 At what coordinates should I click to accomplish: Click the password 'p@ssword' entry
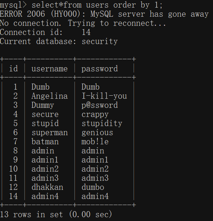pyautogui.click(x=100, y=105)
